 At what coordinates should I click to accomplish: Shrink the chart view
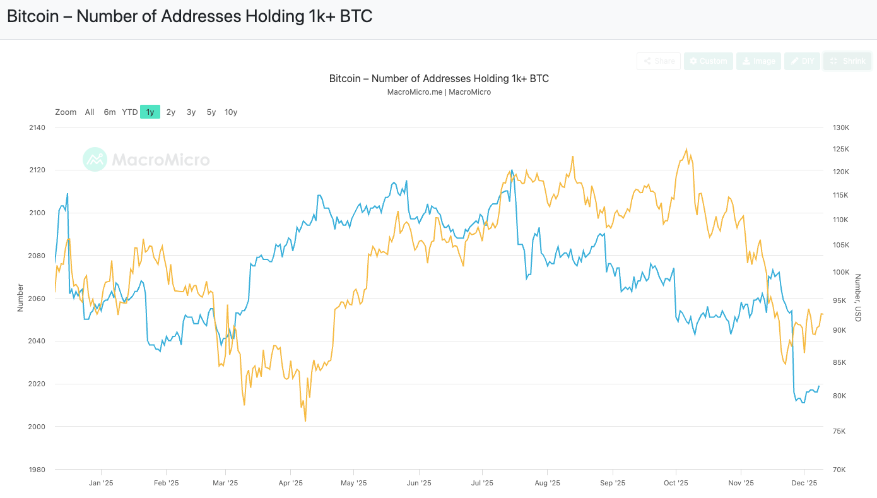(x=847, y=61)
